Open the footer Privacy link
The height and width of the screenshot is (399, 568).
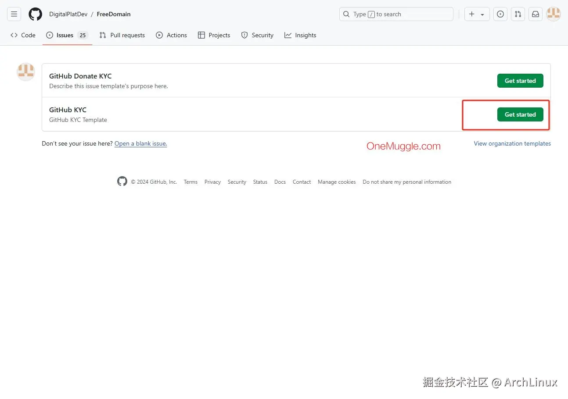(212, 182)
